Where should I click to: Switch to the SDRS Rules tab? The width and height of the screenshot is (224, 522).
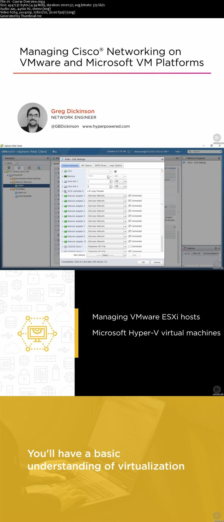(x=100, y=165)
